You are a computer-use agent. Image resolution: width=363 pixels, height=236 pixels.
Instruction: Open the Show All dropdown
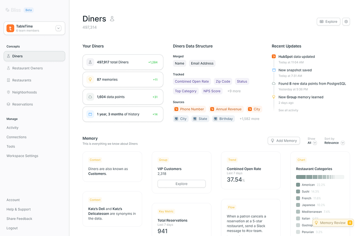click(312, 143)
